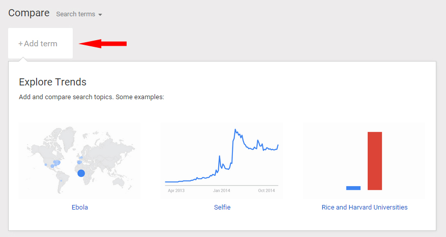Click the Rice and Harvard bar chart thumbnail
446x237 pixels.
click(x=364, y=161)
